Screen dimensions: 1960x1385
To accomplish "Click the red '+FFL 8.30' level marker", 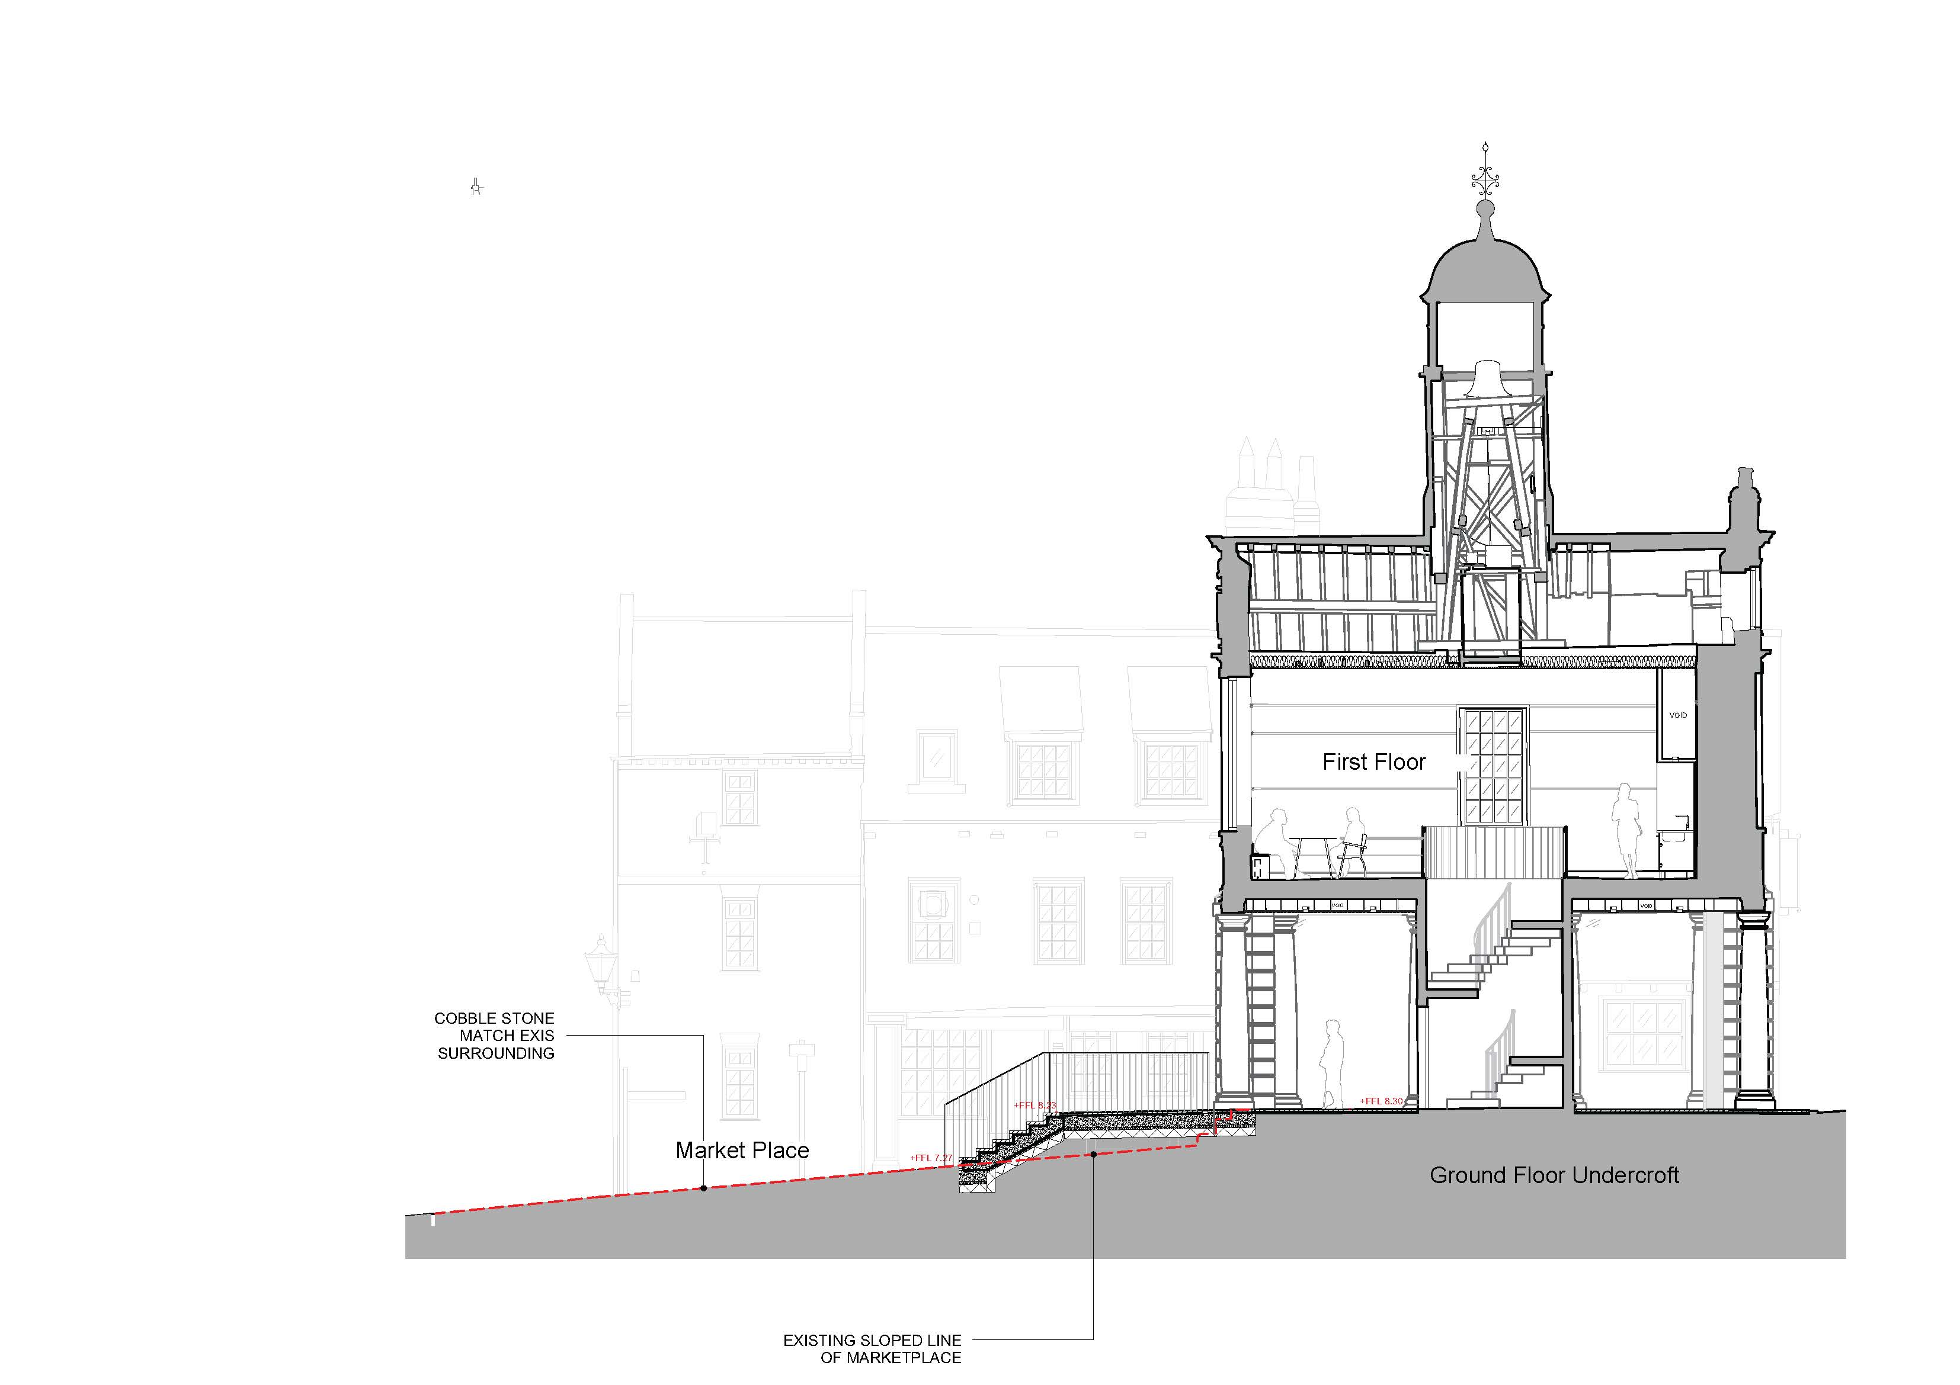I will (1382, 1102).
